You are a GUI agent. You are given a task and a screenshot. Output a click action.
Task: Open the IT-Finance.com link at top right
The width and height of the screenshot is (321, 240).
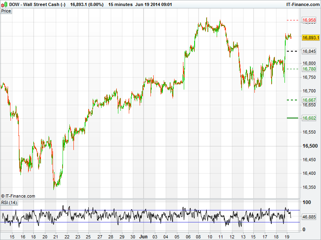pos(303,4)
